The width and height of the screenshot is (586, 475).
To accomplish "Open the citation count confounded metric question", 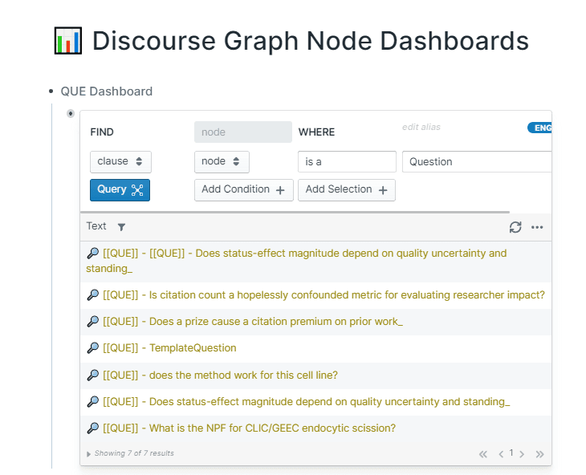I will pyautogui.click(x=324, y=295).
